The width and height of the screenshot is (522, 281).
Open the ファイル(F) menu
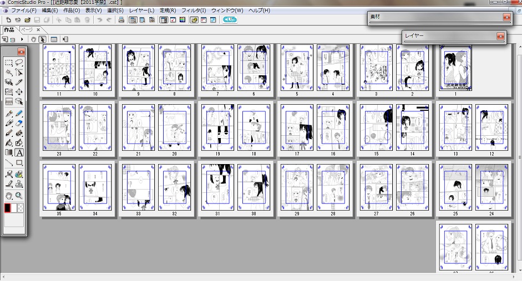click(x=24, y=11)
